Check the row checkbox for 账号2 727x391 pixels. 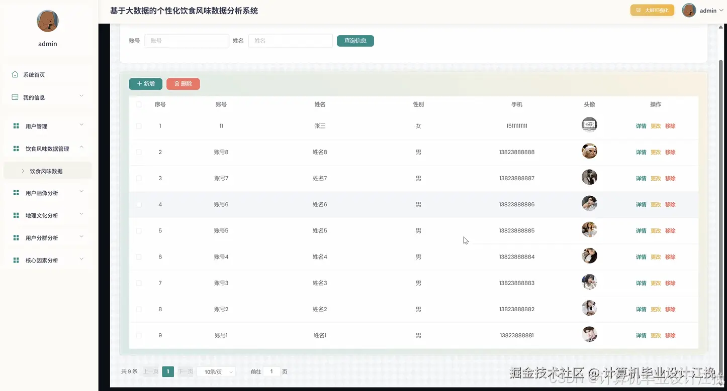tap(139, 309)
